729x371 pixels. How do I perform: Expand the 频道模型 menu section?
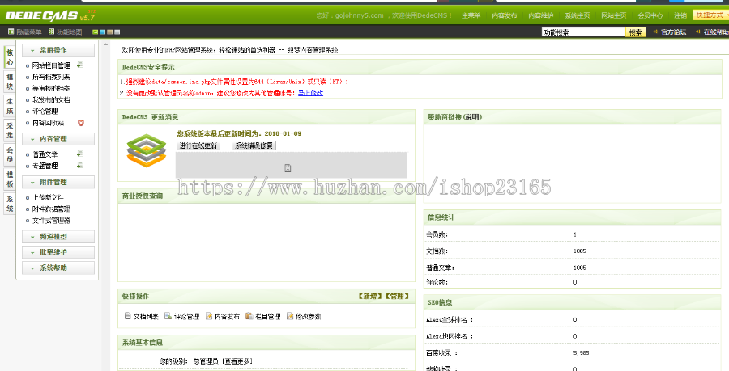tap(58, 237)
